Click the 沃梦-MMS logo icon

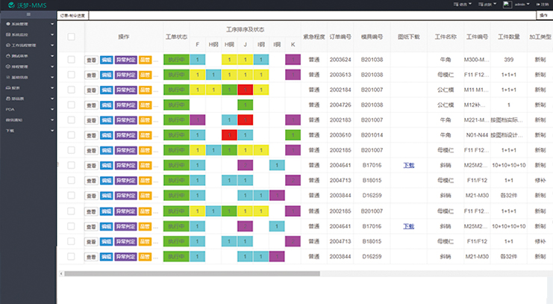pyautogui.click(x=12, y=5)
